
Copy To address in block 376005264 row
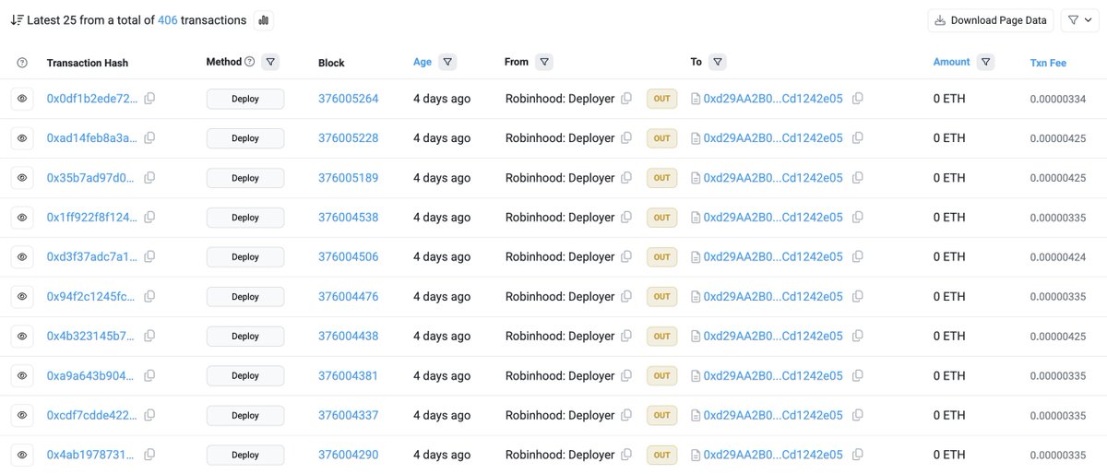coord(858,99)
